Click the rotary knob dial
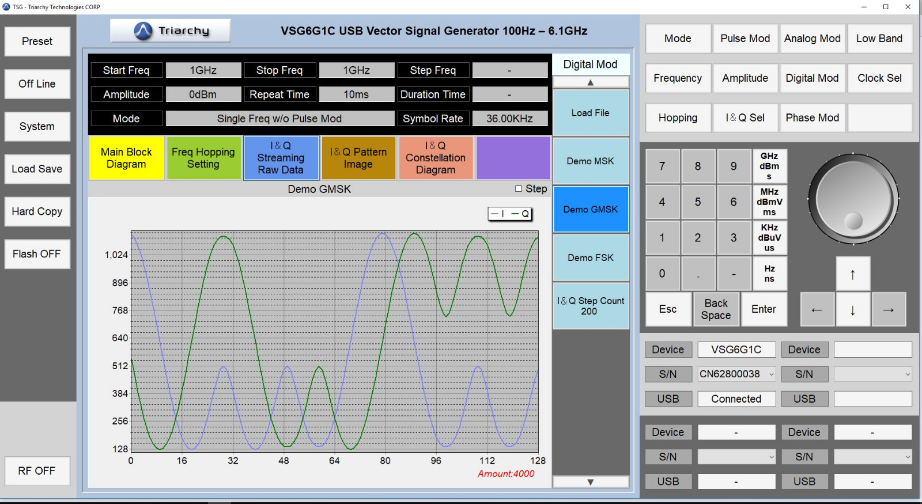Screen dimensions: 922x504 [853, 199]
